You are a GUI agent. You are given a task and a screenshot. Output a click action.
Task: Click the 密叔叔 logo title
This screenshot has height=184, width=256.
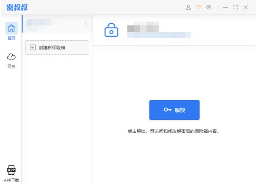click(x=17, y=7)
